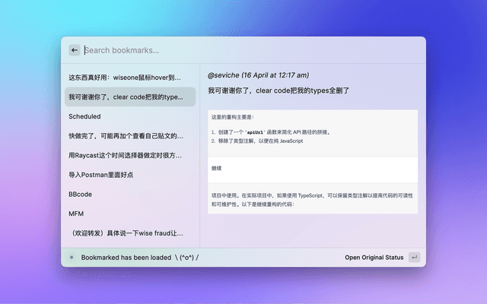Select the bookmark 我可谢谢你了 clear code
487x304 pixels.
[126, 97]
